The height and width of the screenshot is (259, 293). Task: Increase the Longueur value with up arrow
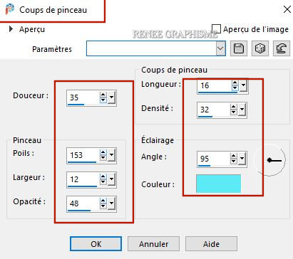(235, 83)
